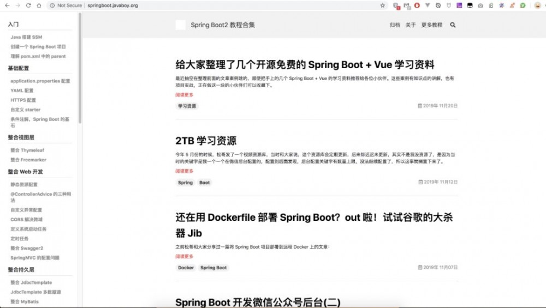546x308 pixels.
Task: Click 阅读更多 under the Spring Boot + Vue article
Action: coord(184,94)
